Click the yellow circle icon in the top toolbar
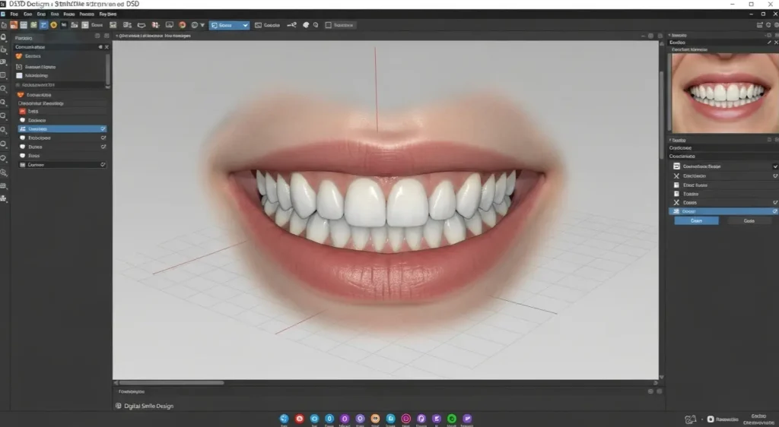Image resolution: width=779 pixels, height=427 pixels. coord(53,25)
